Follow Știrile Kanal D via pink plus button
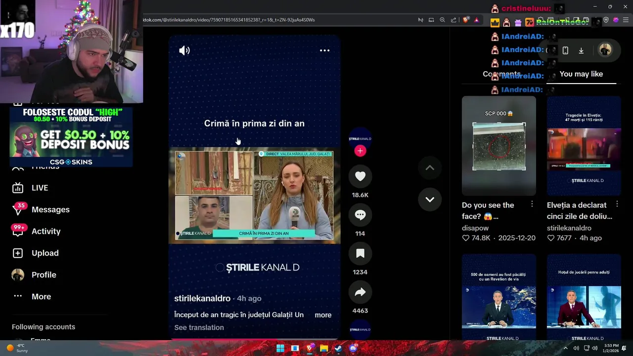 tap(360, 151)
